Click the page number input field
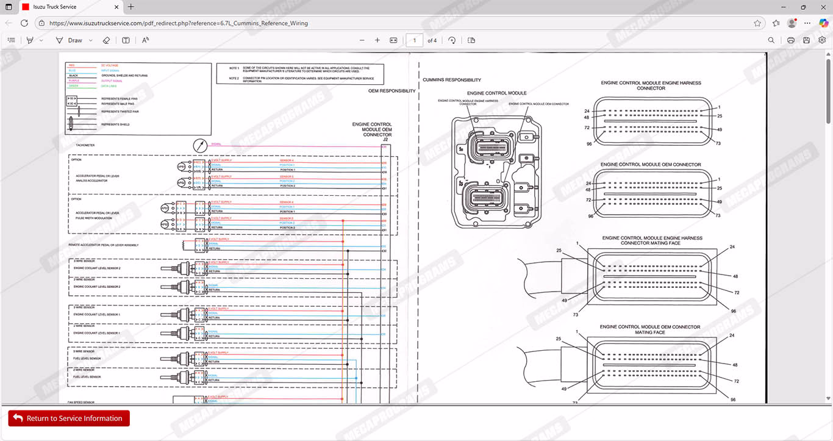 click(x=414, y=40)
